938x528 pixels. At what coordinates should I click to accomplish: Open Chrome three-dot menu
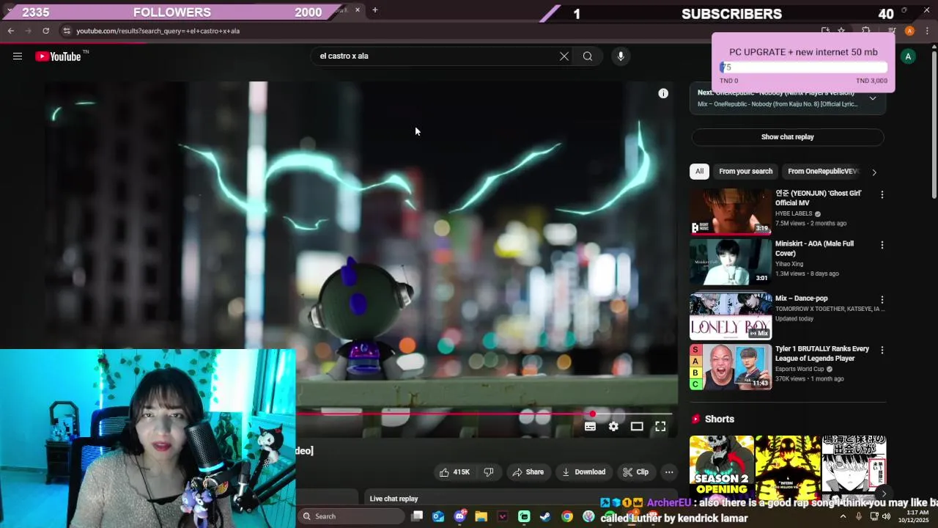927,31
